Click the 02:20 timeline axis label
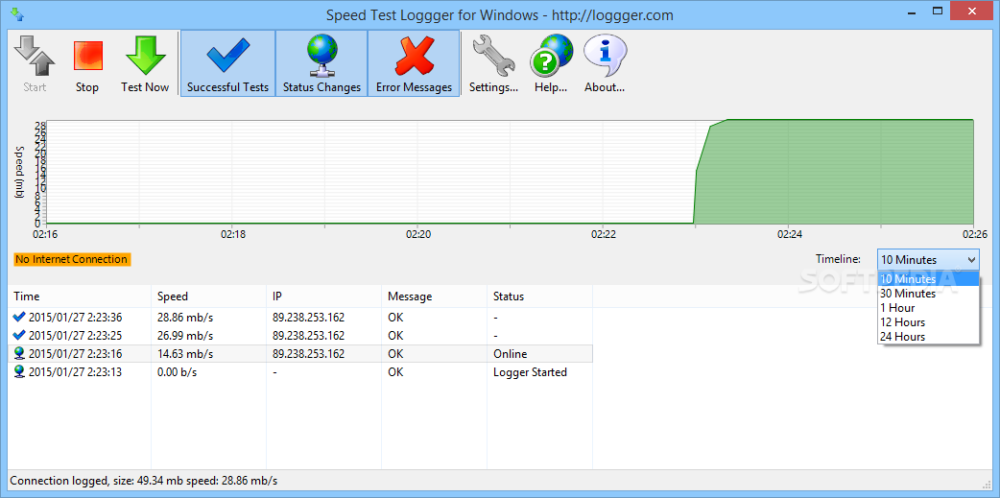The width and height of the screenshot is (1000, 498). coord(417,234)
